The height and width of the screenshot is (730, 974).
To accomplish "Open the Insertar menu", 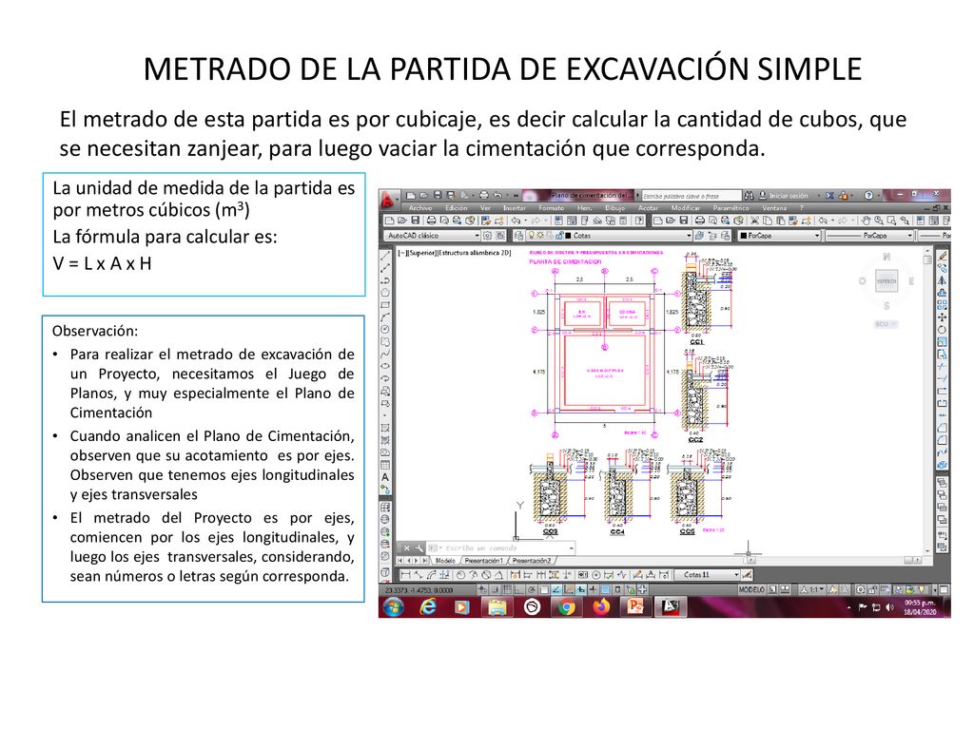I will pyautogui.click(x=514, y=208).
